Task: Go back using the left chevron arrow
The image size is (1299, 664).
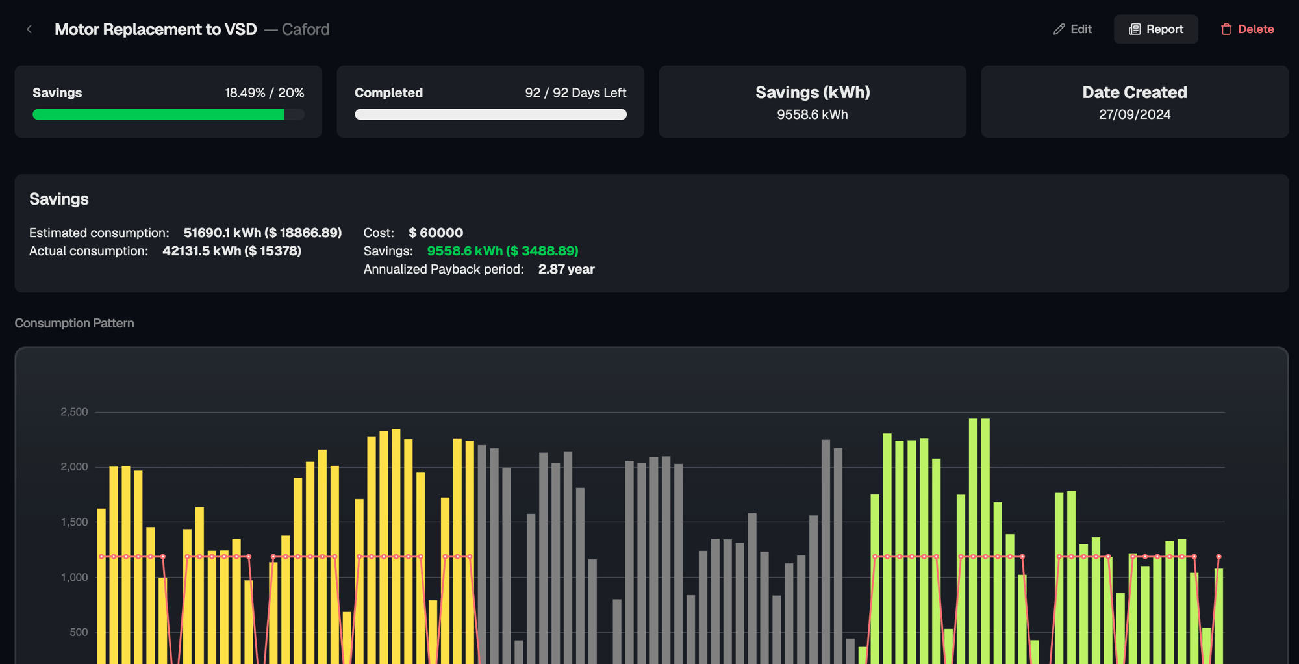Action: point(29,29)
